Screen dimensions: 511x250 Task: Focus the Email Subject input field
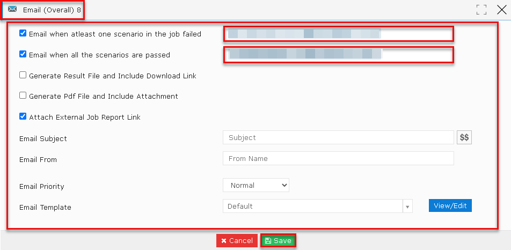[338, 137]
